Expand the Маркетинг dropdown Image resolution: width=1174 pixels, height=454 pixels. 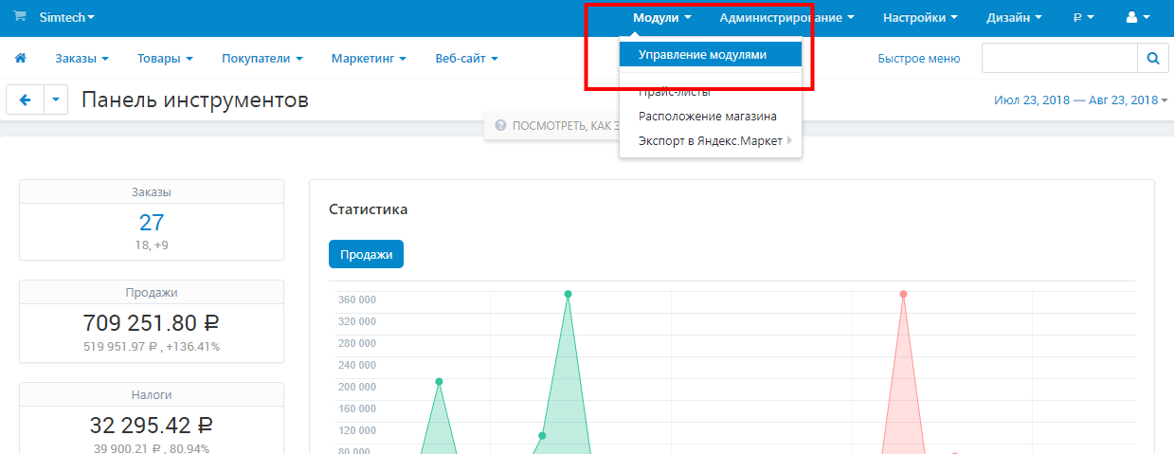point(369,59)
